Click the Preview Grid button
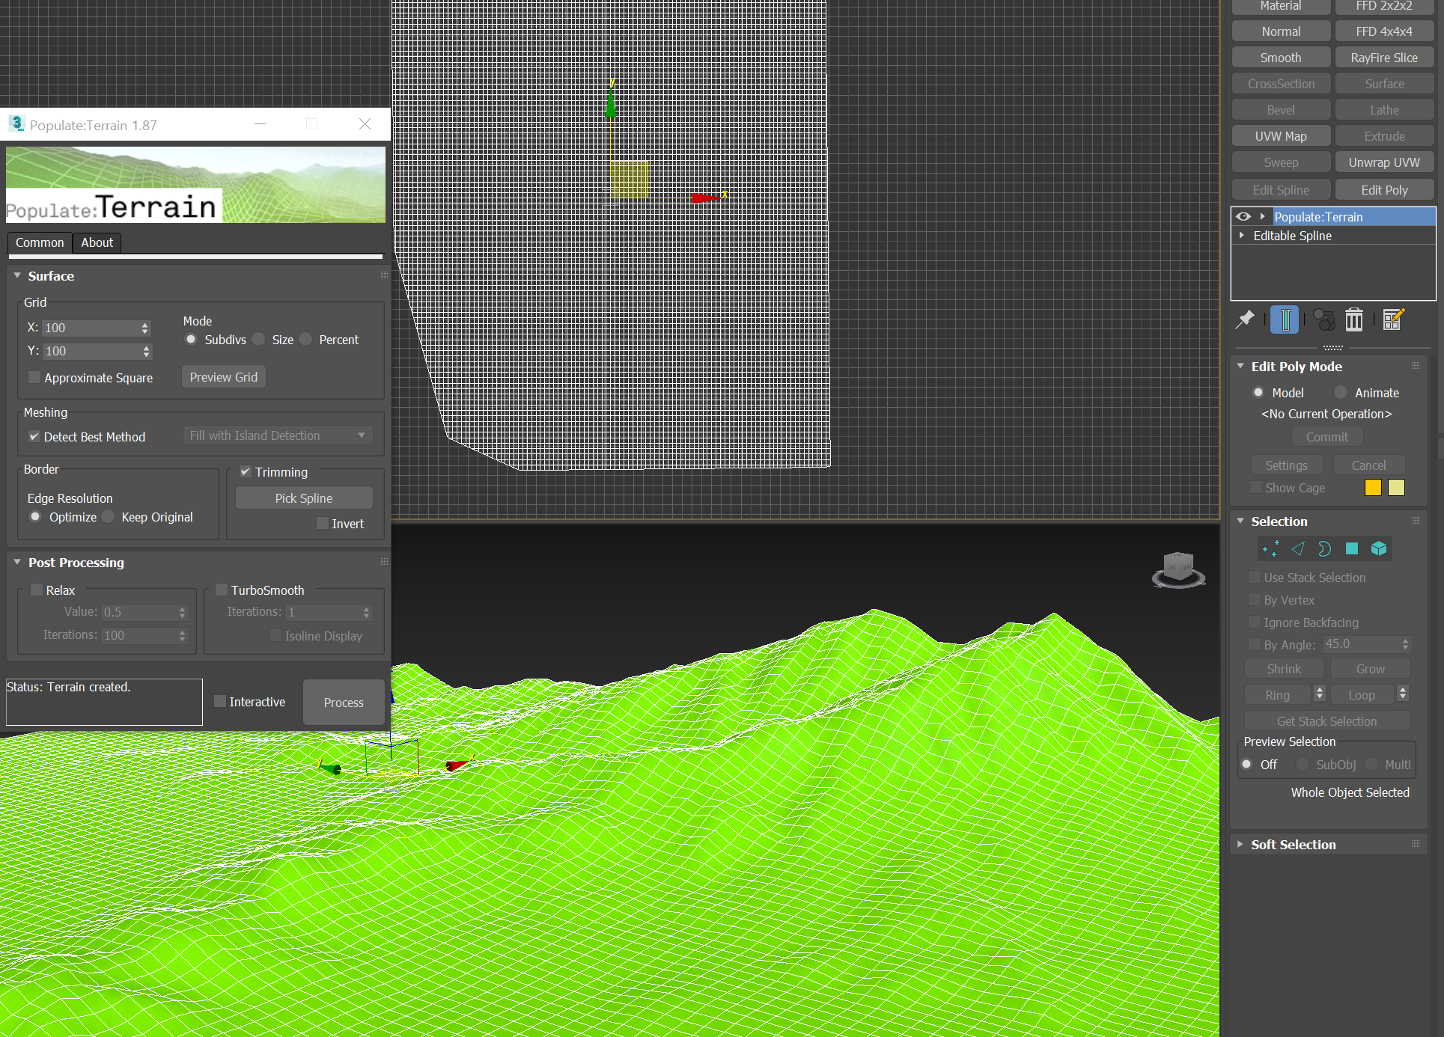 [x=223, y=377]
